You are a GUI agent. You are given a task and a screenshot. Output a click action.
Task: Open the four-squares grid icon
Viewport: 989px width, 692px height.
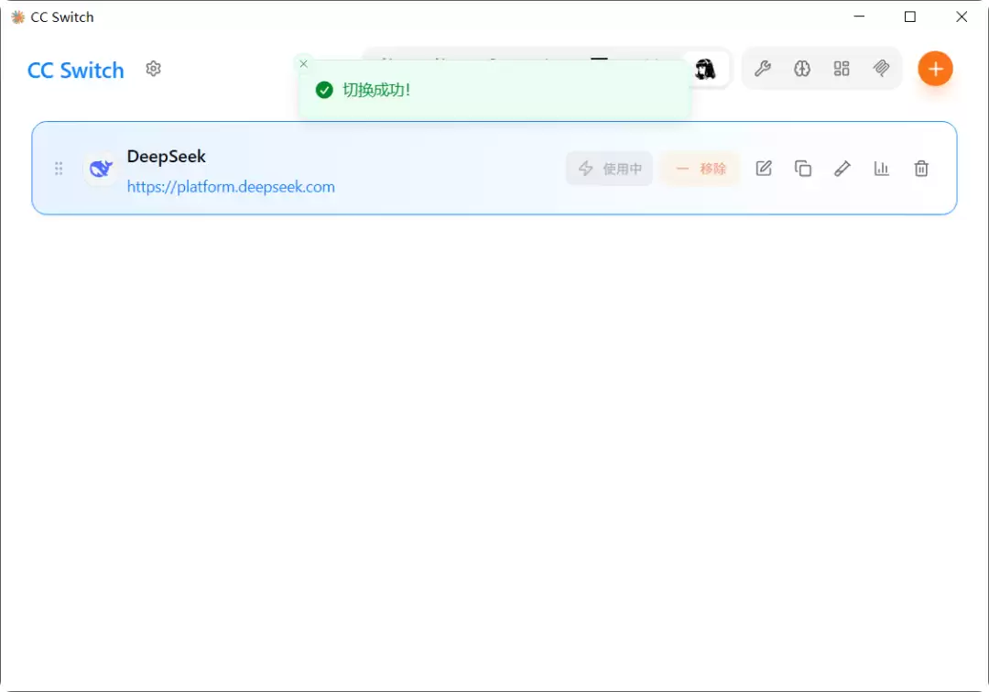point(842,68)
